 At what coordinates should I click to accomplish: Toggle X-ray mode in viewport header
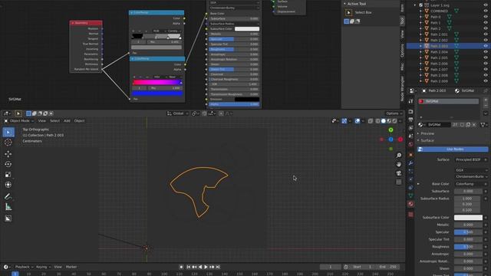coord(371,121)
